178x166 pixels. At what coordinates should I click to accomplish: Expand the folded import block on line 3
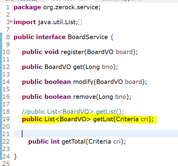[x=11, y=21]
